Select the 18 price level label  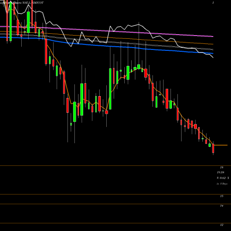coord(222,167)
